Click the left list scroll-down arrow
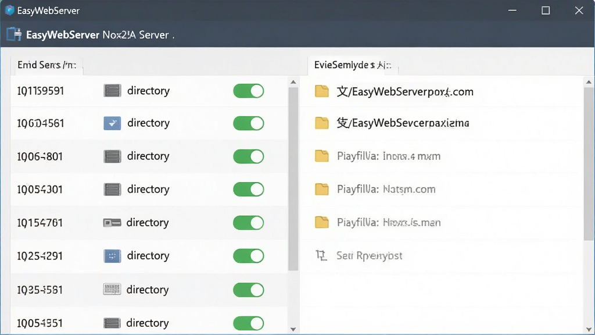Image resolution: width=595 pixels, height=335 pixels. point(293,329)
